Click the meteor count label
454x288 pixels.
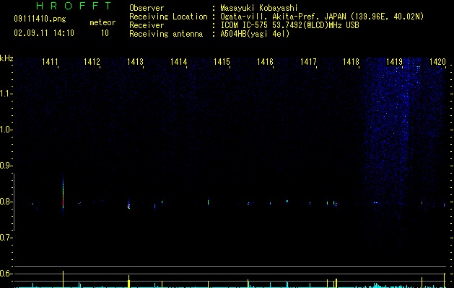point(102,22)
